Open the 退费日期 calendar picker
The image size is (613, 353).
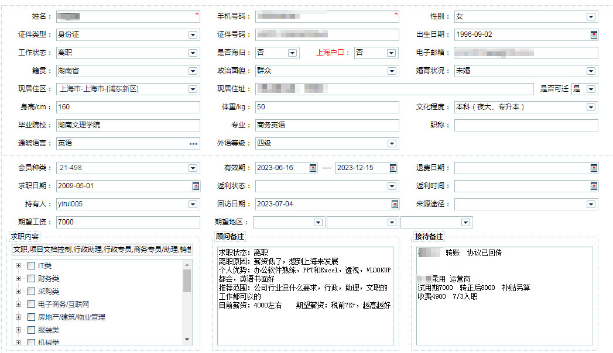tap(594, 168)
